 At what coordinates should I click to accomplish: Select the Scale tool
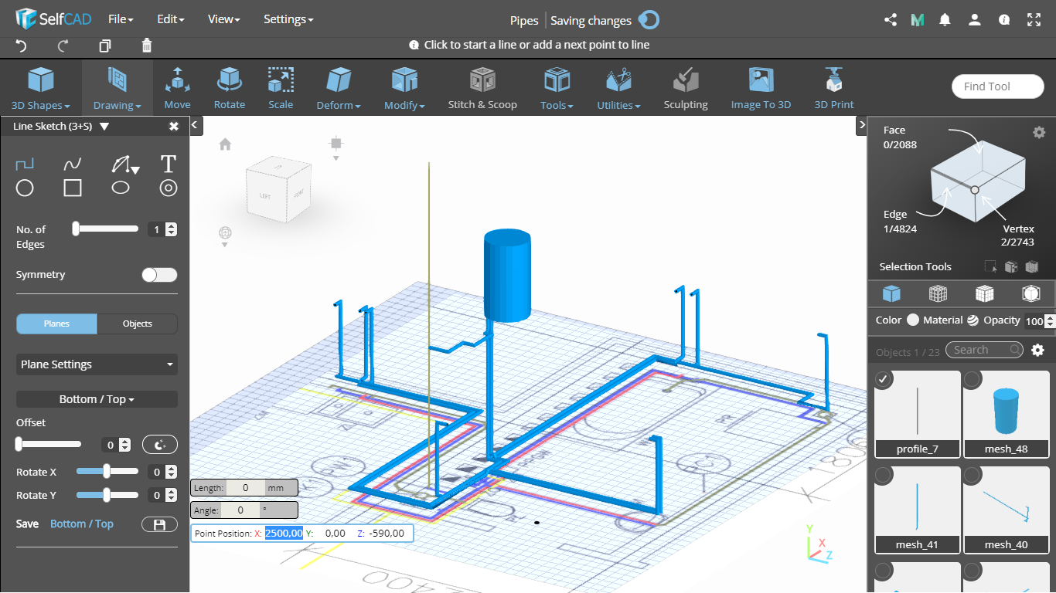point(281,87)
